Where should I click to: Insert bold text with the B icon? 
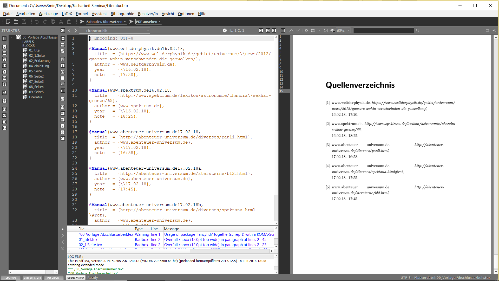pyautogui.click(x=63, y=59)
